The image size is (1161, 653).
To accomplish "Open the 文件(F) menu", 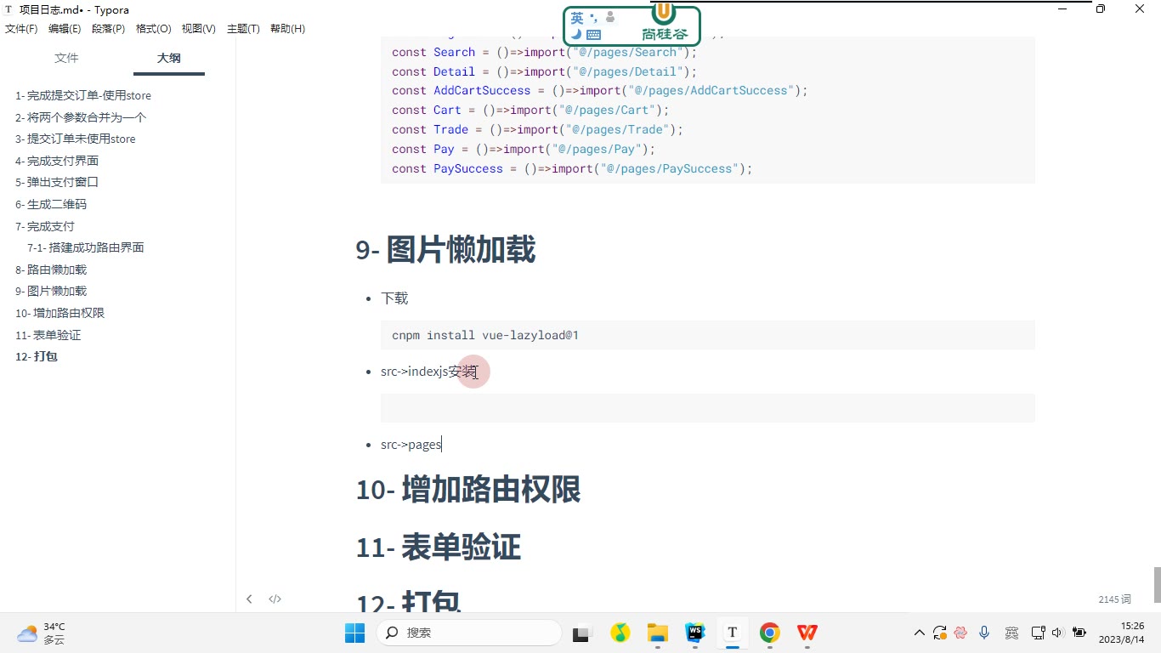I will [x=21, y=28].
